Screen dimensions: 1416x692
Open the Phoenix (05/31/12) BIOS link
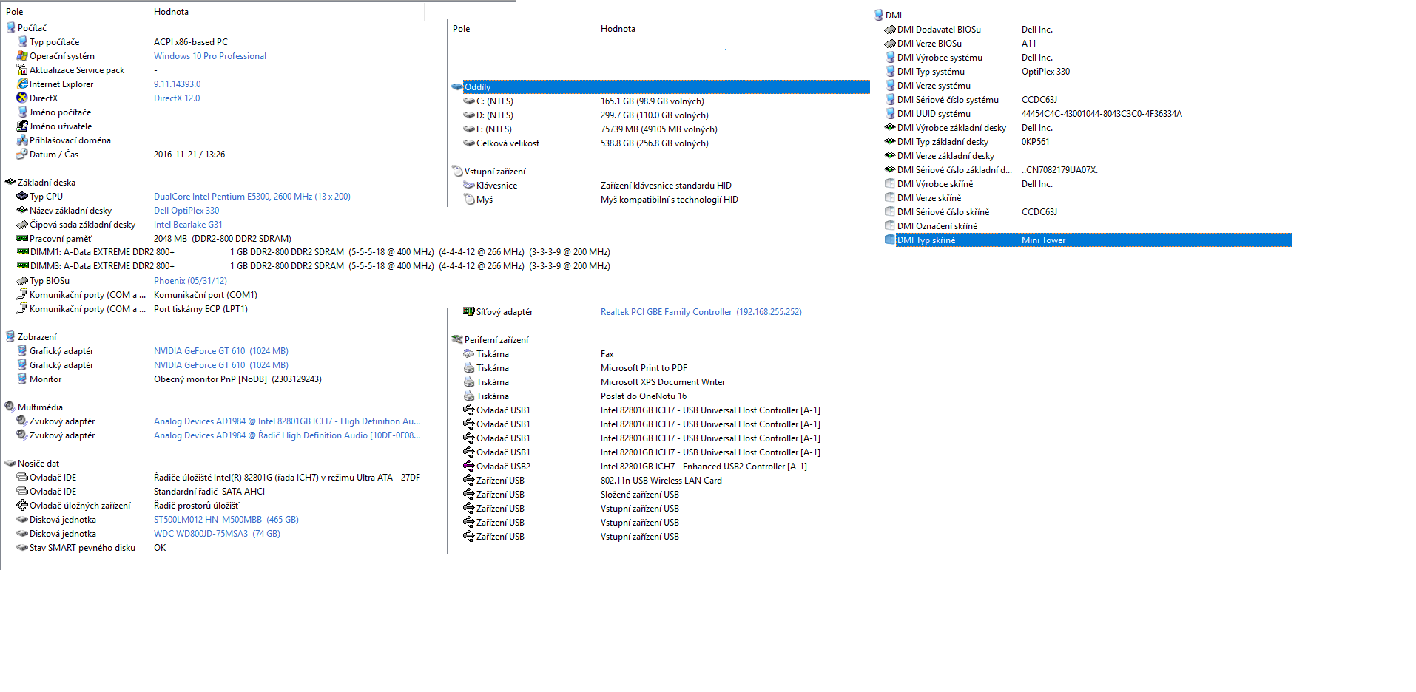click(x=190, y=281)
